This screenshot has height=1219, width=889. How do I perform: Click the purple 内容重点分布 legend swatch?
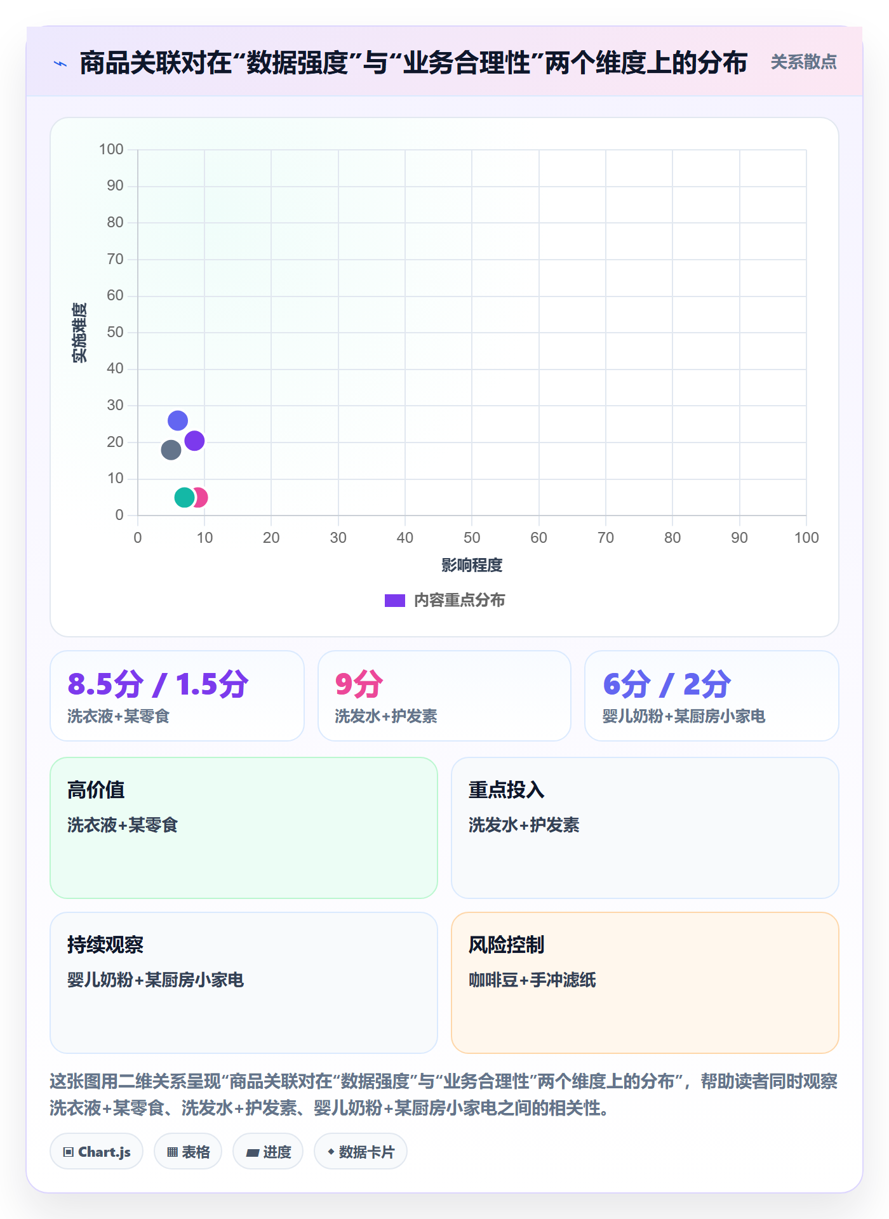[x=395, y=601]
